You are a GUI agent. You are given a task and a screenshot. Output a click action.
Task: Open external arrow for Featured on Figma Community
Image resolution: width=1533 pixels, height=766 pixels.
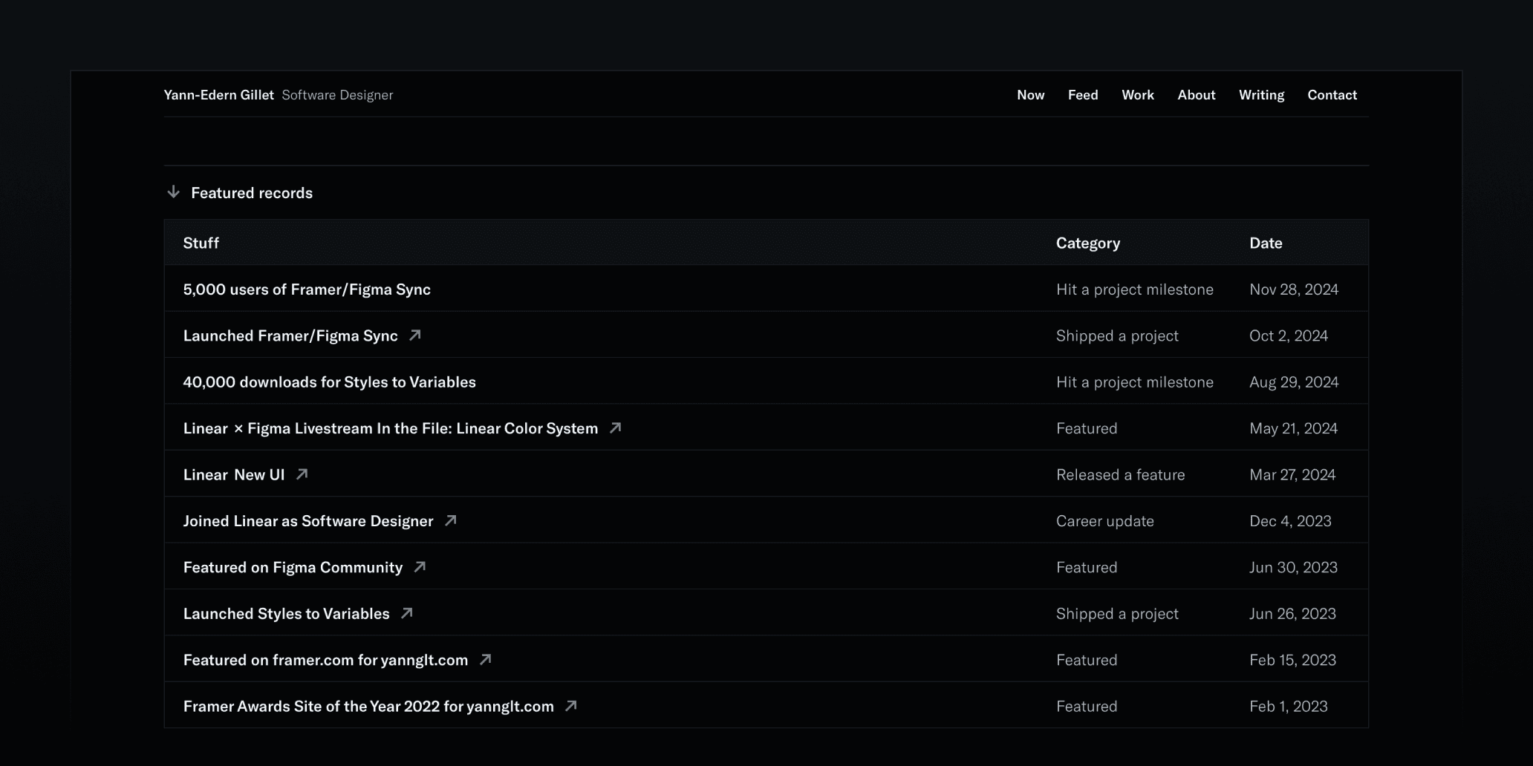[420, 567]
